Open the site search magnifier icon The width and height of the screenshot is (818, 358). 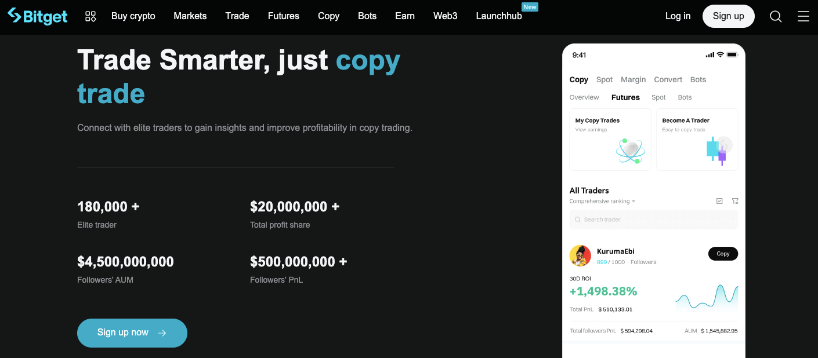(776, 16)
